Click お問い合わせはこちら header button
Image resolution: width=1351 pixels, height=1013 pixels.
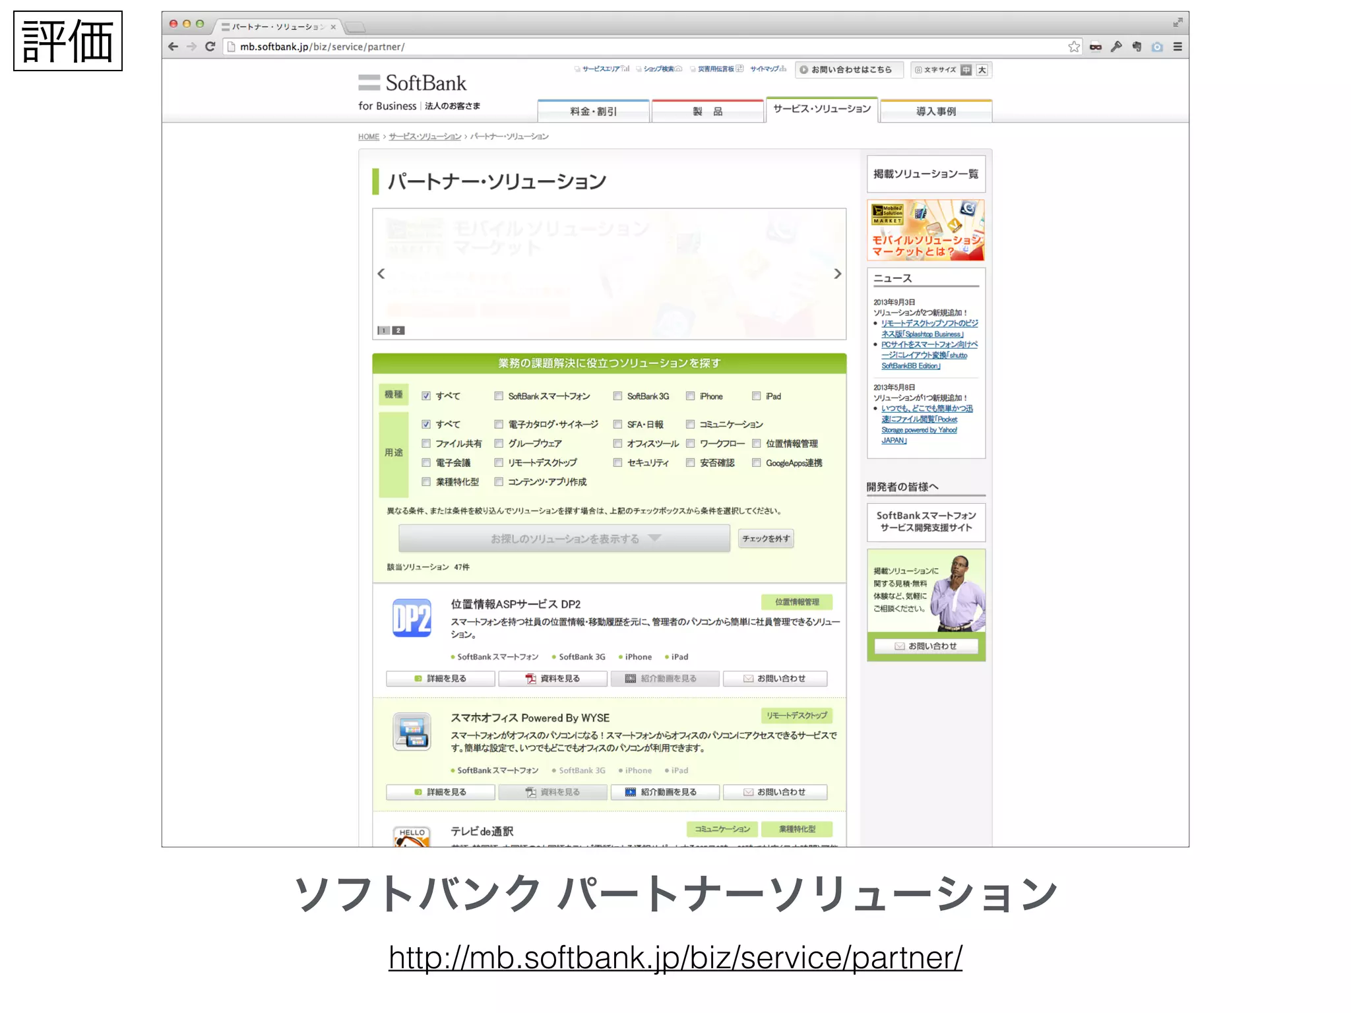[x=848, y=70]
